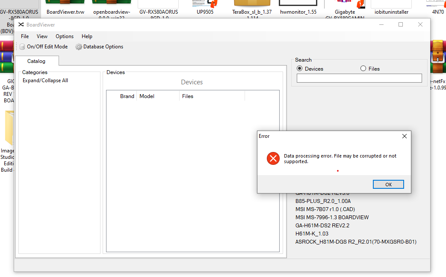The height and width of the screenshot is (277, 446).
Task: Click hwmonitor_1.55 desktop icon
Action: pyautogui.click(x=298, y=8)
